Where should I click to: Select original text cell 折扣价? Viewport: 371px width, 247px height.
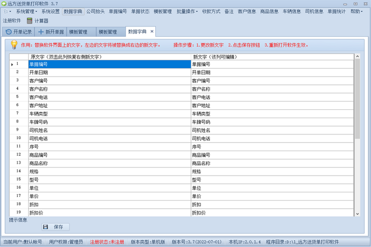tap(110, 213)
